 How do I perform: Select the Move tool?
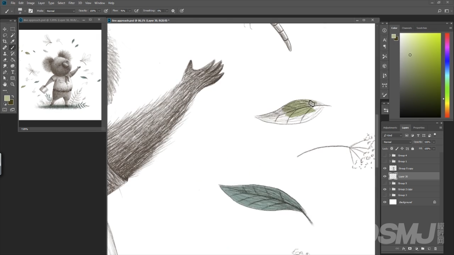(x=5, y=29)
